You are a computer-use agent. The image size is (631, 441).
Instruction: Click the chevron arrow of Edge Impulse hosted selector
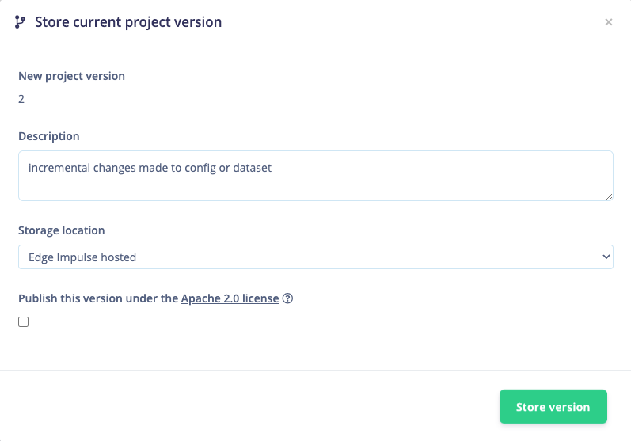click(606, 257)
